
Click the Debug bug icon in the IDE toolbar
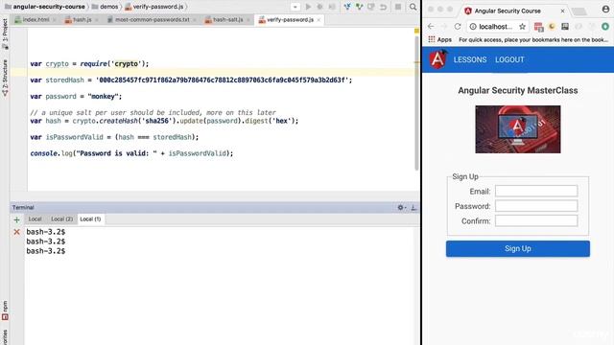click(x=319, y=7)
